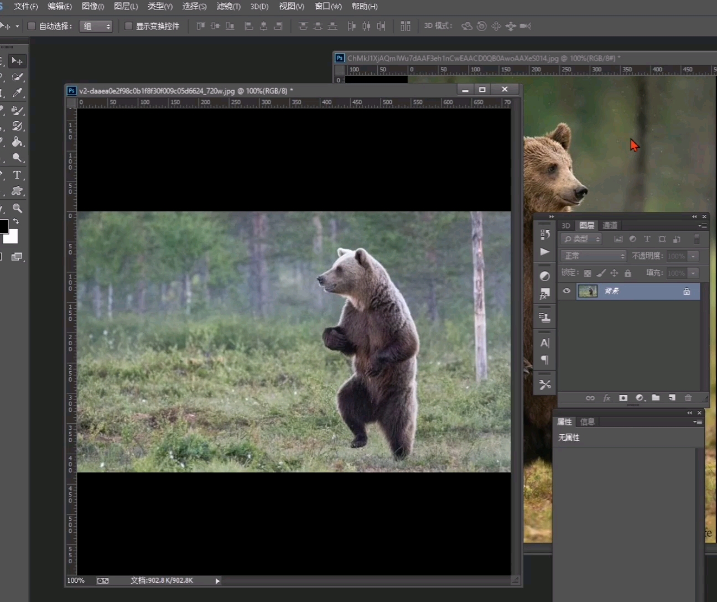
Task: Expand the 类型 layer filter dropdown
Action: coord(581,239)
